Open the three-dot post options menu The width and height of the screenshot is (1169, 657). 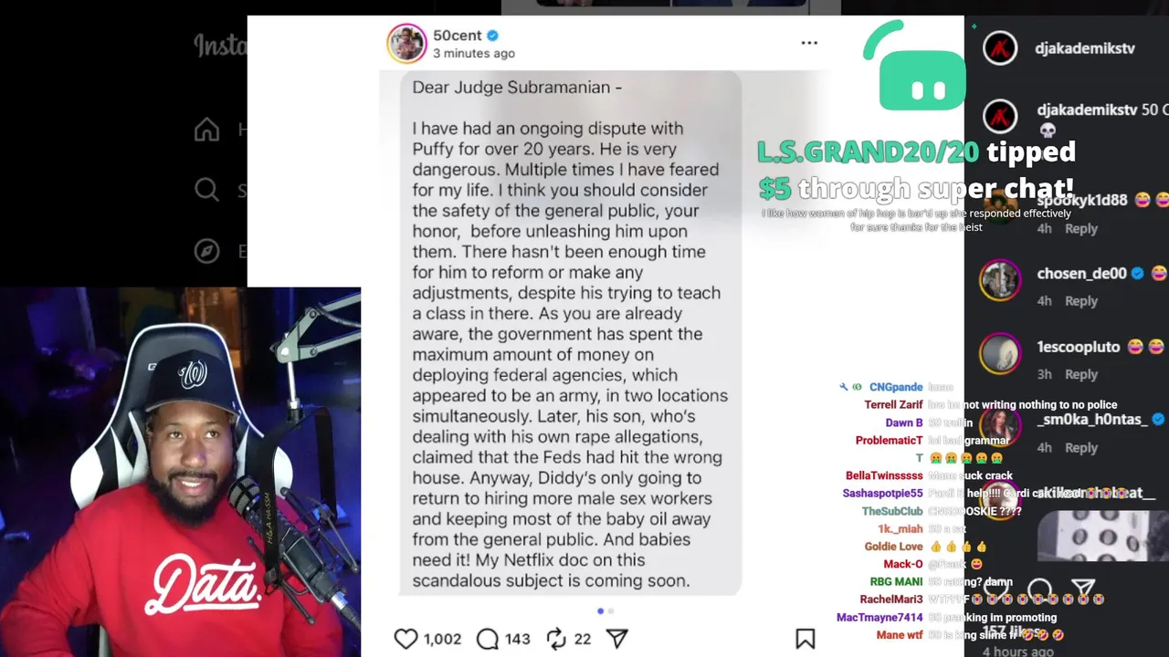coord(809,43)
